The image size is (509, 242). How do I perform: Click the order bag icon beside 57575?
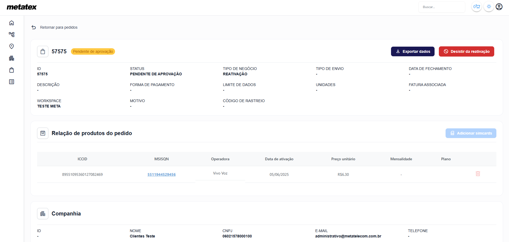(x=43, y=51)
